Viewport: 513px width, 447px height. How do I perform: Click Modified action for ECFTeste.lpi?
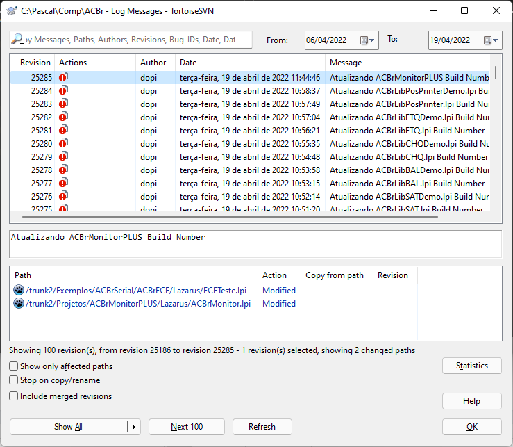[x=279, y=291]
